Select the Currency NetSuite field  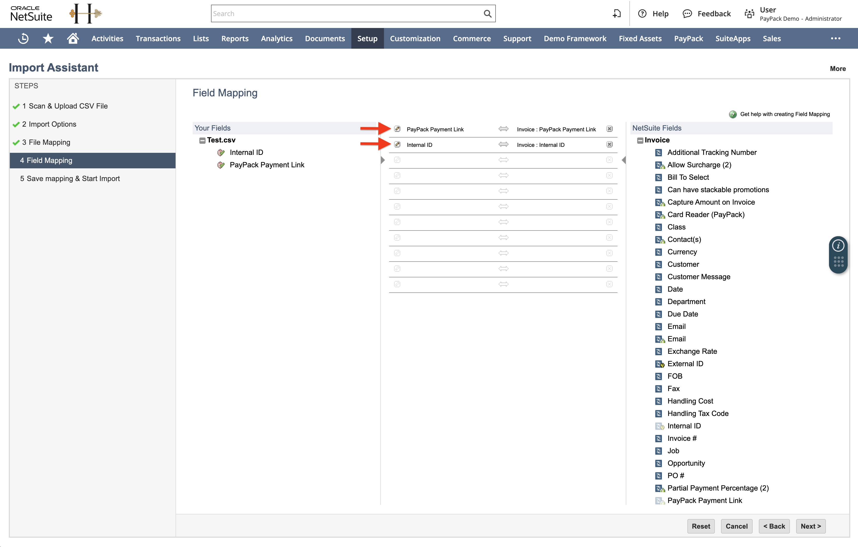tap(682, 252)
